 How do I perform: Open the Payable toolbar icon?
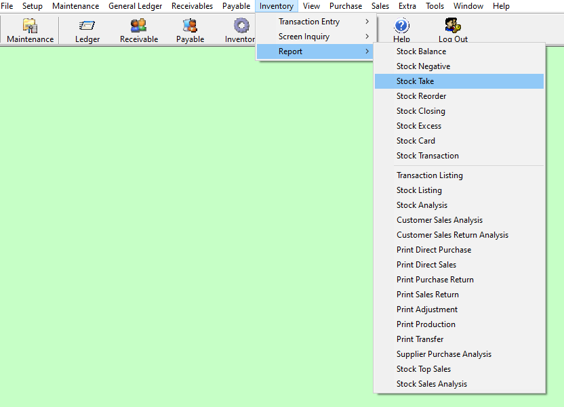190,30
